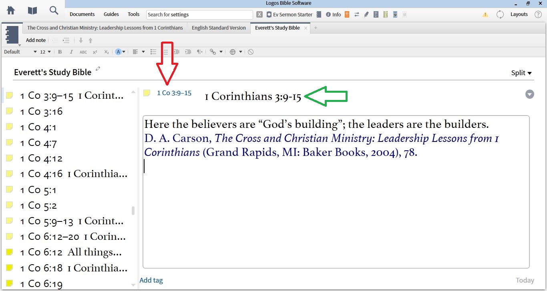547x291 pixels.
Task: Move the note down with arrow icon
Action: point(81,40)
